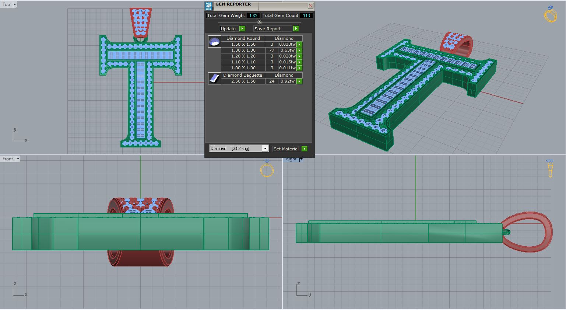
Task: Click the 'Diamond Round' table header
Action: coord(243,38)
